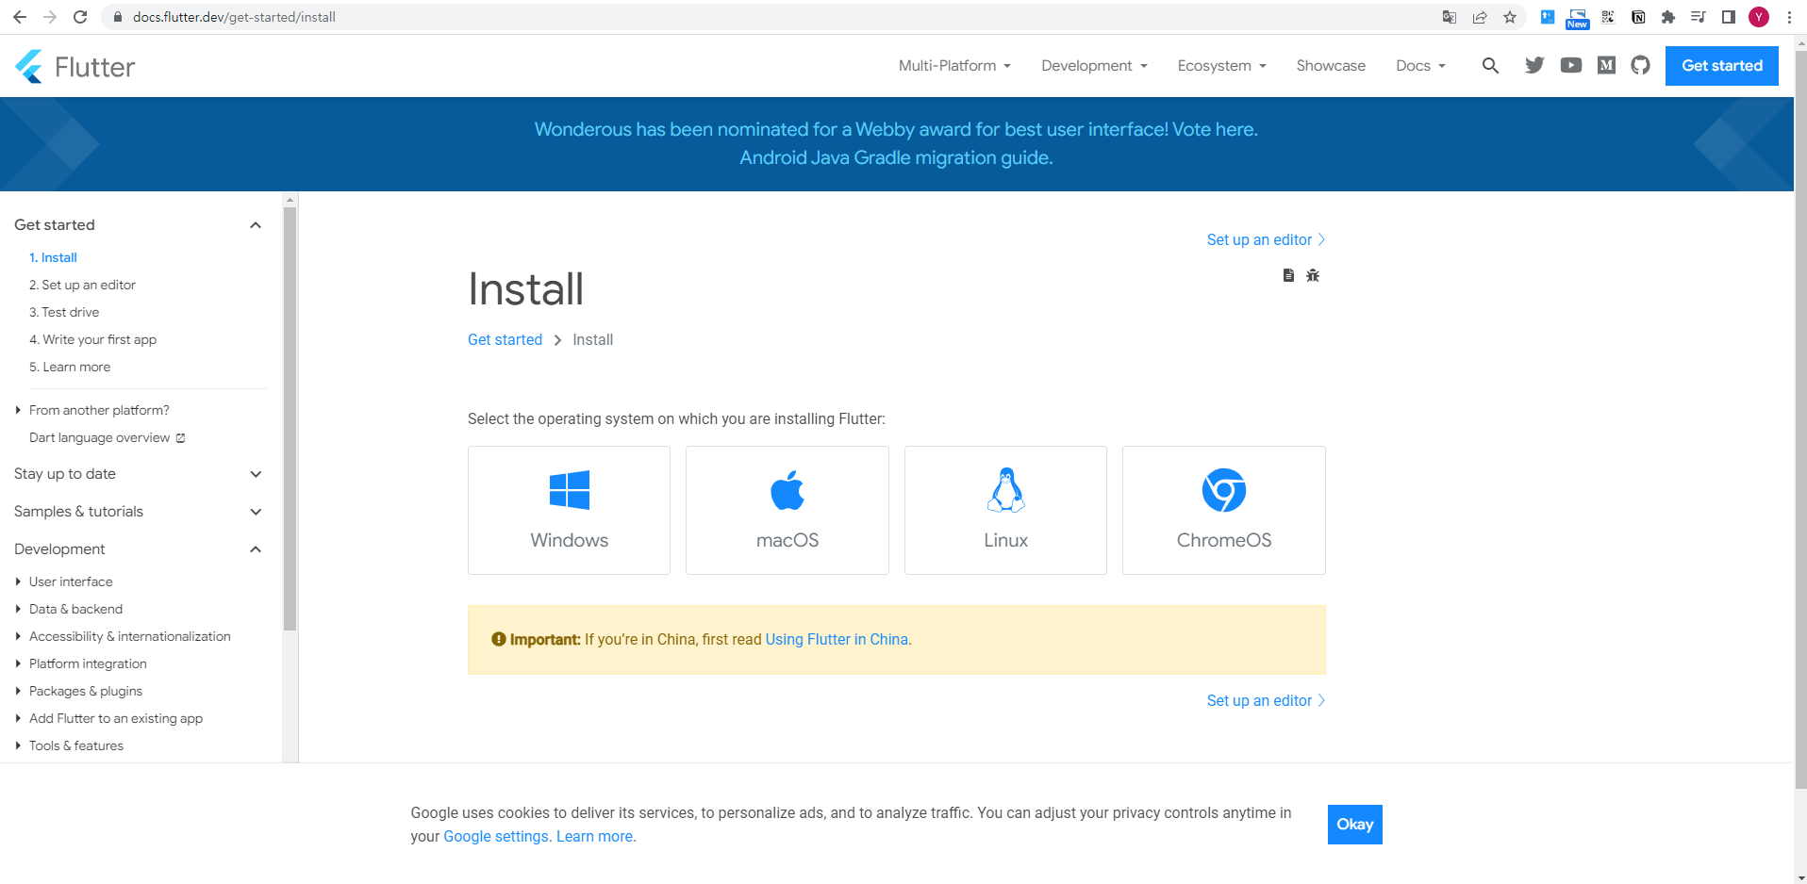Open the extensions puzzle icon

pos(1668,17)
